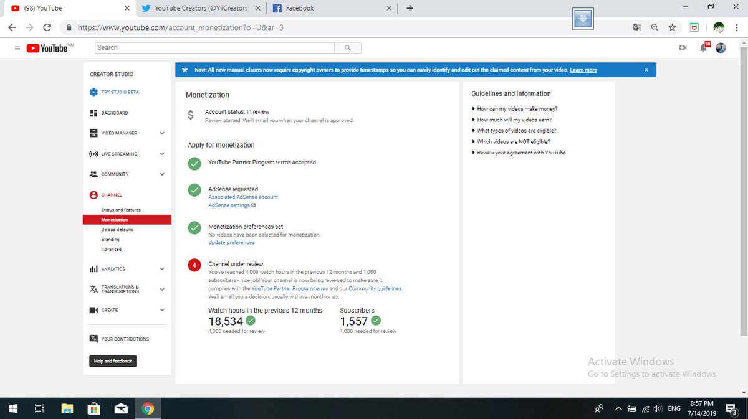This screenshot has width=748, height=419.
Task: Click the Chrome icon in taskbar
Action: tap(148, 409)
